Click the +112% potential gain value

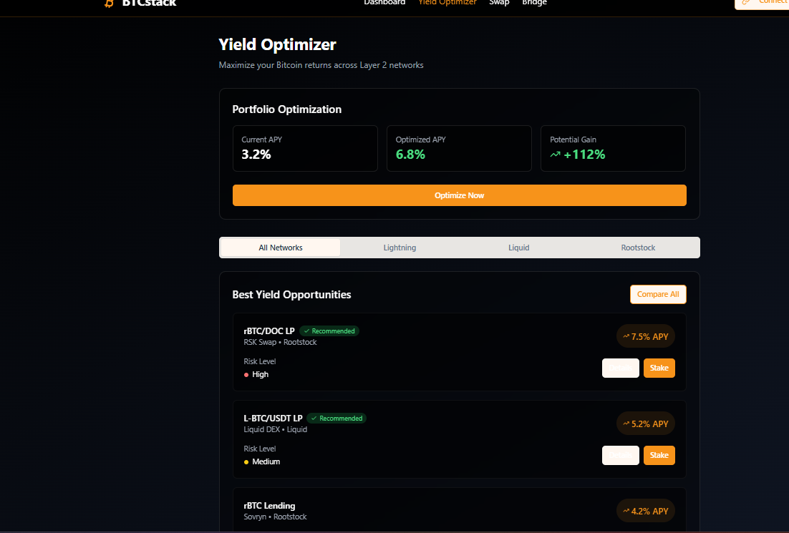click(x=584, y=155)
